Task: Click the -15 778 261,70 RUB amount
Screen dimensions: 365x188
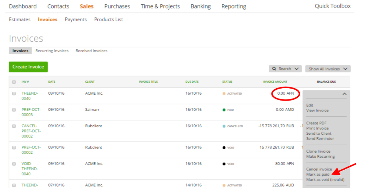Action: coord(276,126)
